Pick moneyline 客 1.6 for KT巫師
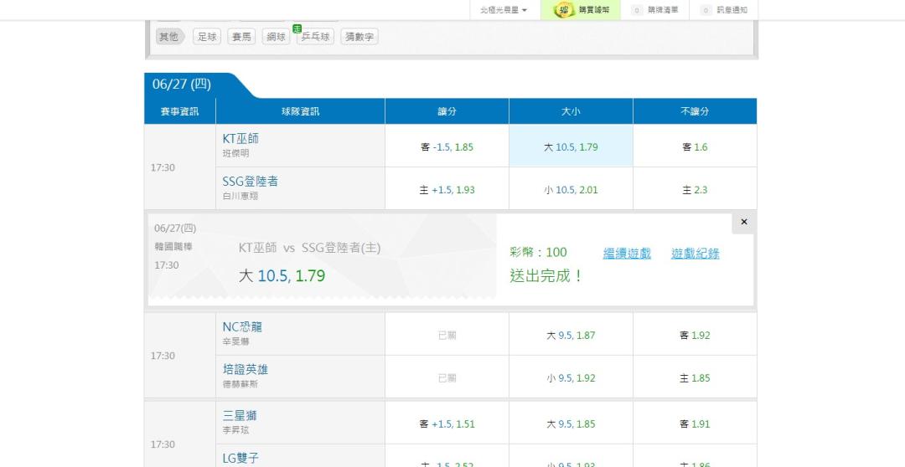905x467 pixels. tap(695, 147)
